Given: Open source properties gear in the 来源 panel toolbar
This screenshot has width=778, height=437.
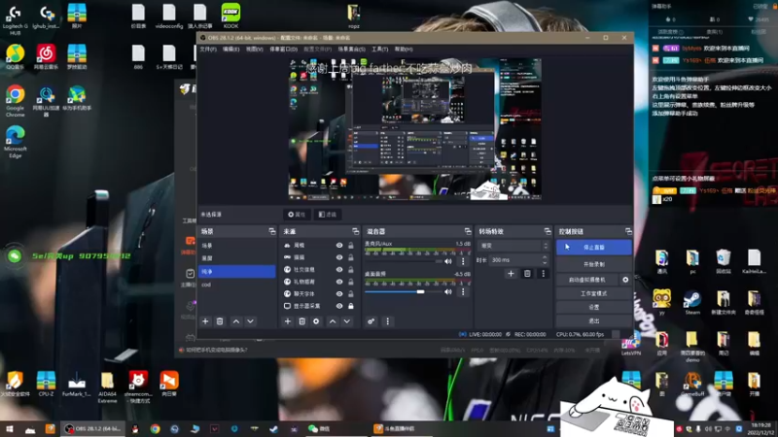Looking at the screenshot, I should click(316, 321).
